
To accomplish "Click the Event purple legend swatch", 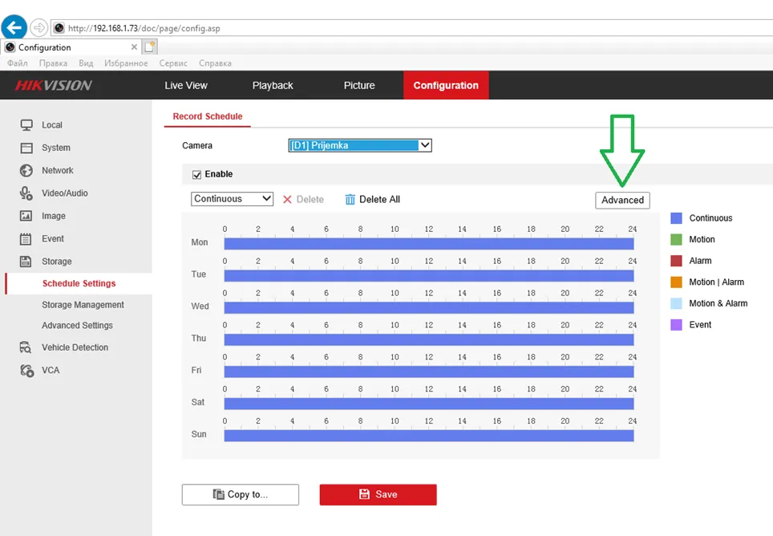I will 677,324.
